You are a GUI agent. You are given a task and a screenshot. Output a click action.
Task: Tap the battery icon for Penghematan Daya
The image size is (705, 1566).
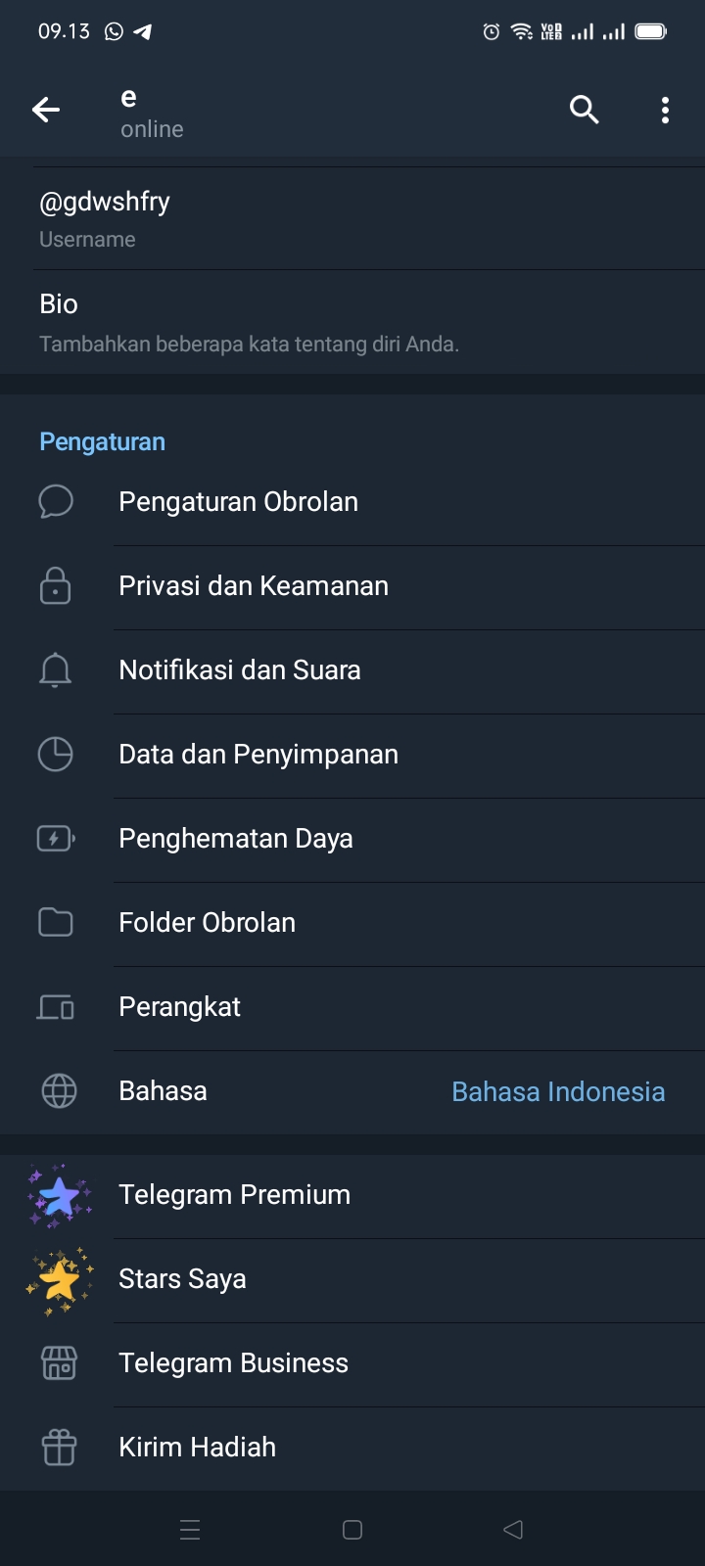point(56,839)
